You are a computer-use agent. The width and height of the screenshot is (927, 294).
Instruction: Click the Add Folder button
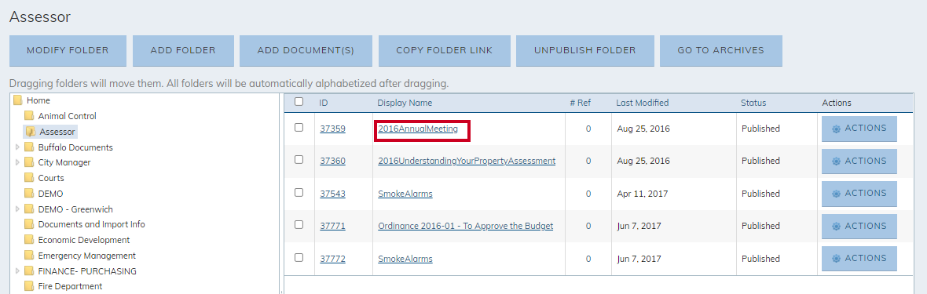183,51
